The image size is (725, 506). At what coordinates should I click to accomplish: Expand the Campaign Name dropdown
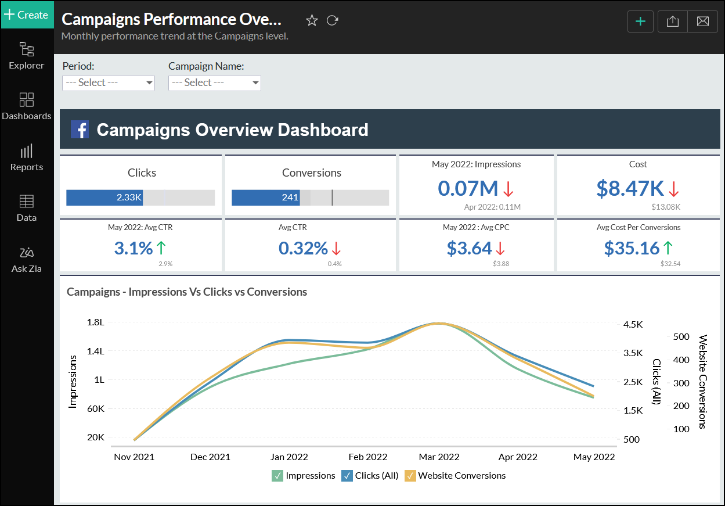coord(215,82)
